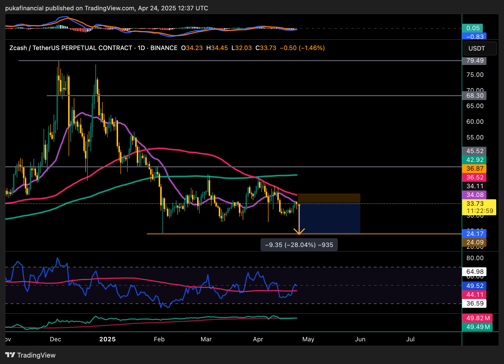Click the -9.35 (-28.04%) measurement tooltip

click(x=299, y=245)
